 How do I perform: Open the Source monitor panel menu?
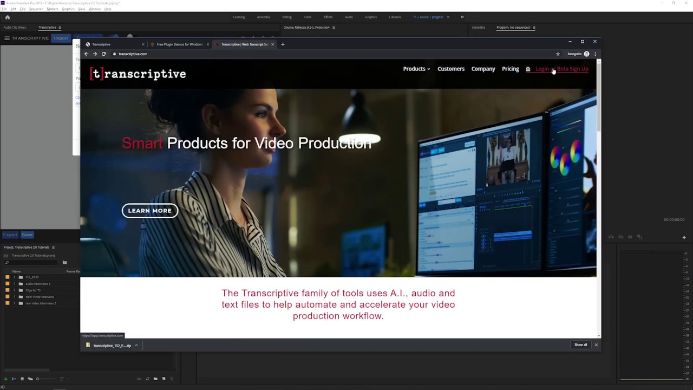click(334, 27)
